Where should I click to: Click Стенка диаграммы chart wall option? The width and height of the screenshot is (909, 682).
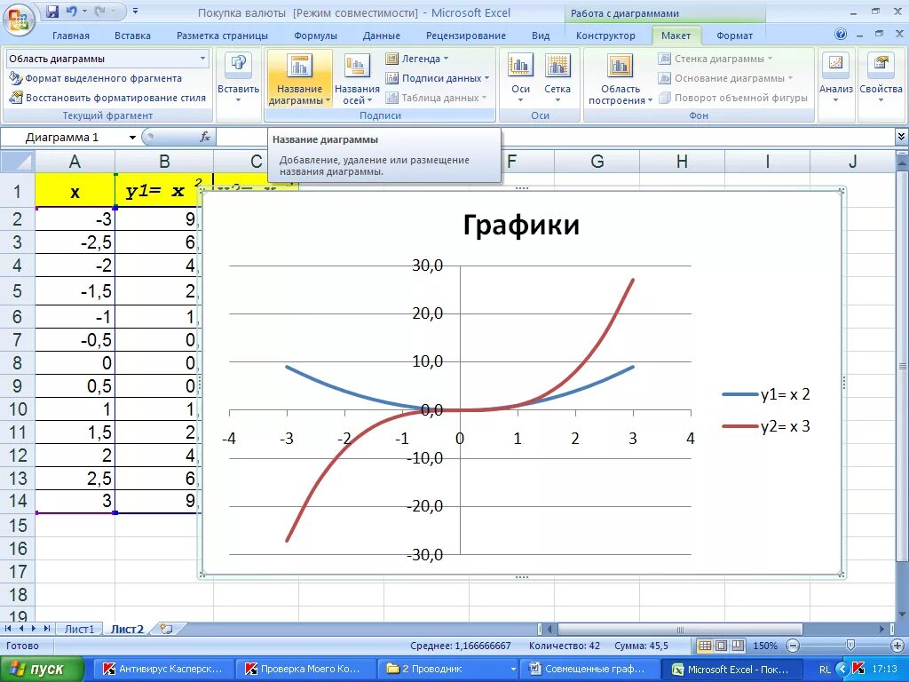pyautogui.click(x=715, y=59)
